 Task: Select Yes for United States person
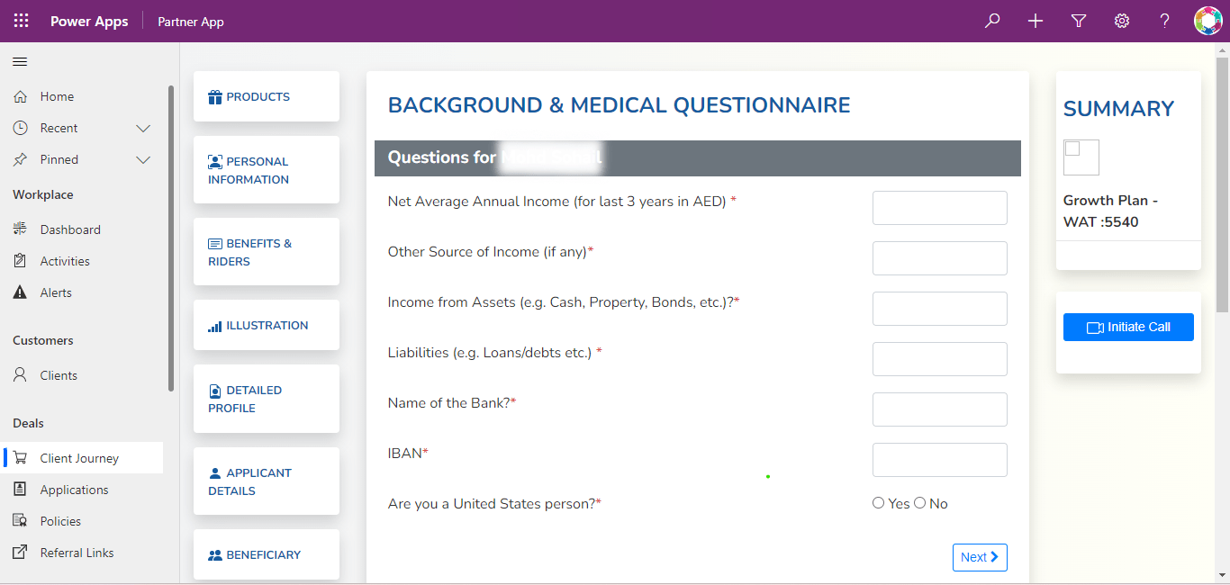[x=879, y=503]
